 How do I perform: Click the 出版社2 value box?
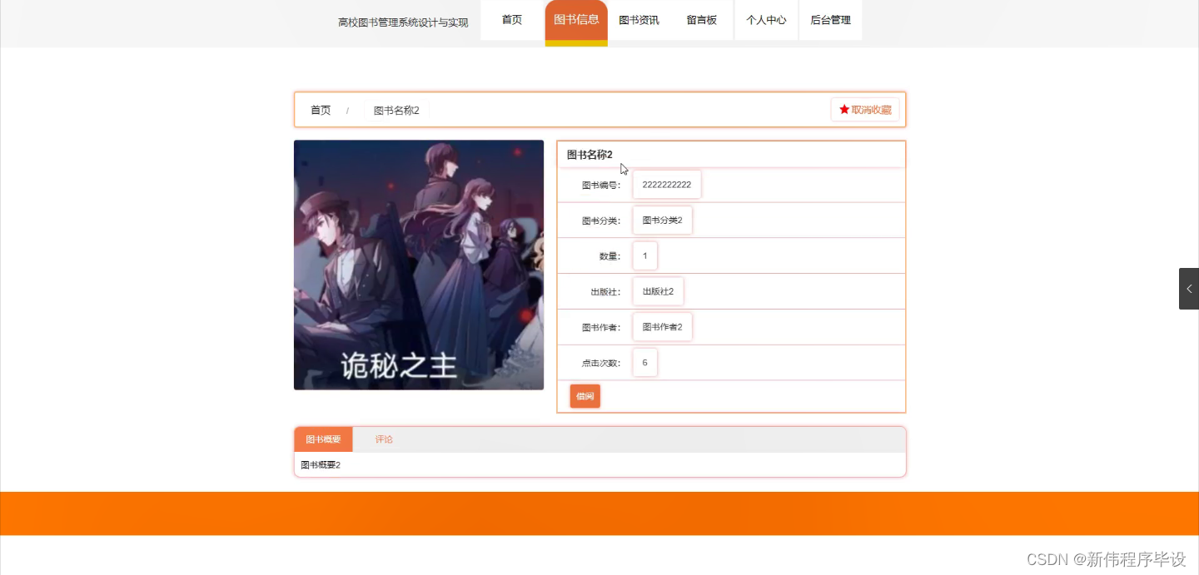659,291
